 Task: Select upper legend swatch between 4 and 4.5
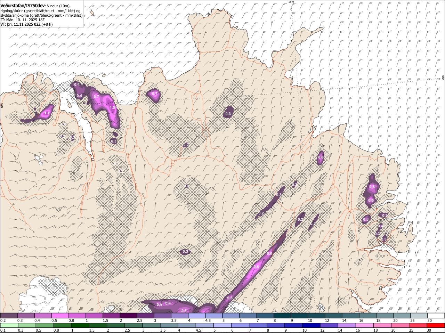pos(196,316)
